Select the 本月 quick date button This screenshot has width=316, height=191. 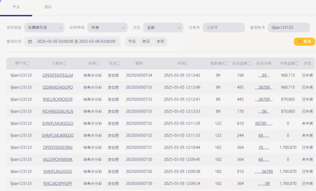click(160, 42)
